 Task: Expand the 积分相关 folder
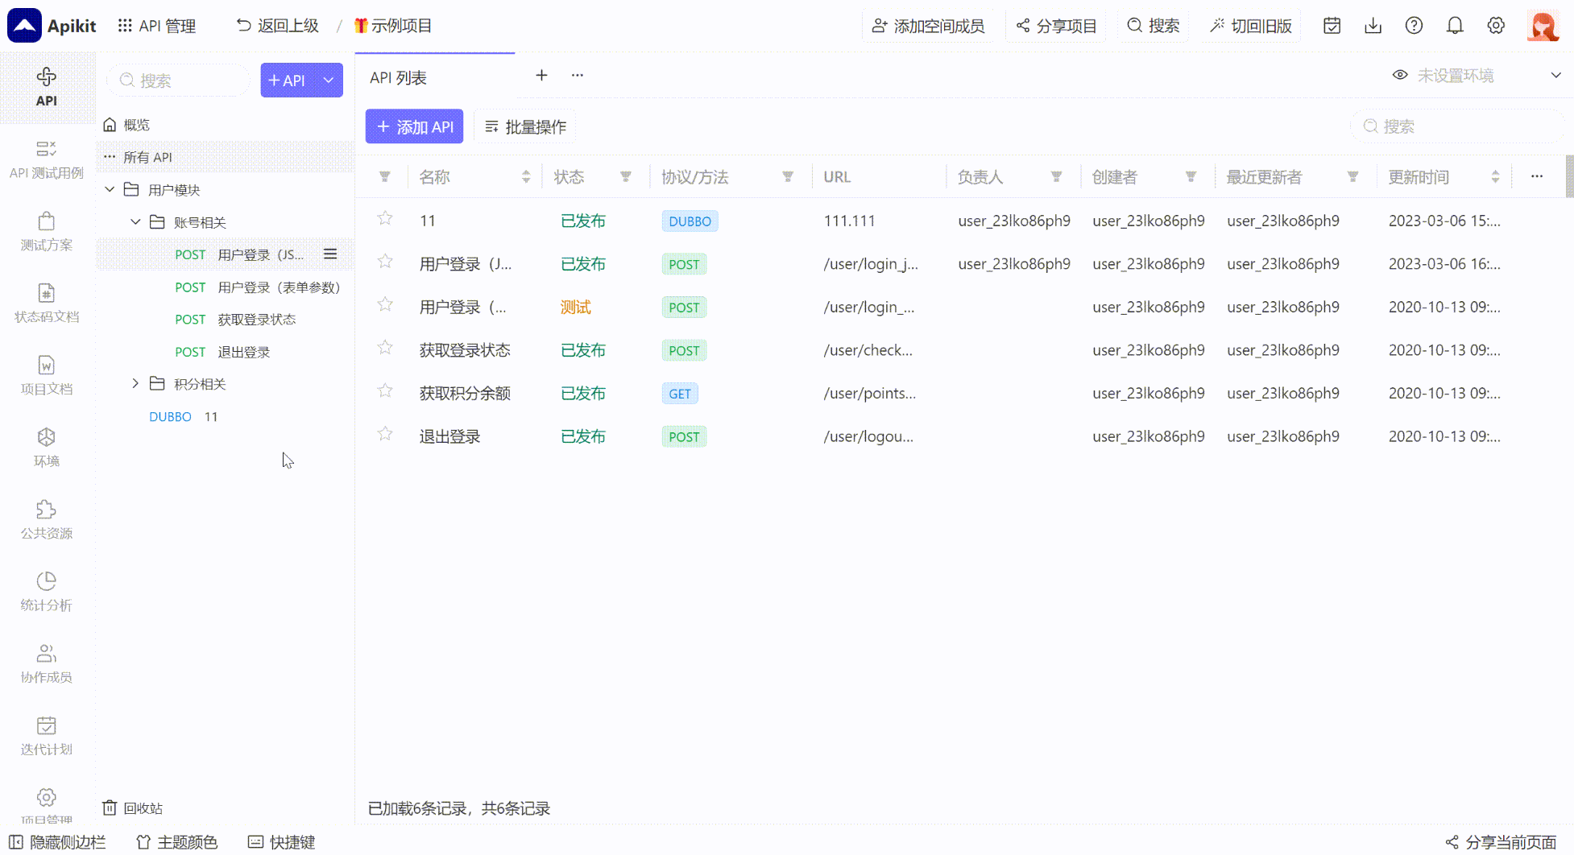click(x=135, y=383)
